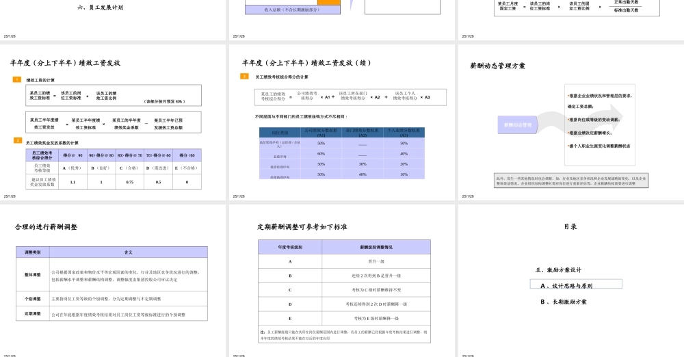Click the title 定期薪酬调整可参考如下标准
Image resolution: width=684 pixels, height=357 pixels.
tap(302, 227)
